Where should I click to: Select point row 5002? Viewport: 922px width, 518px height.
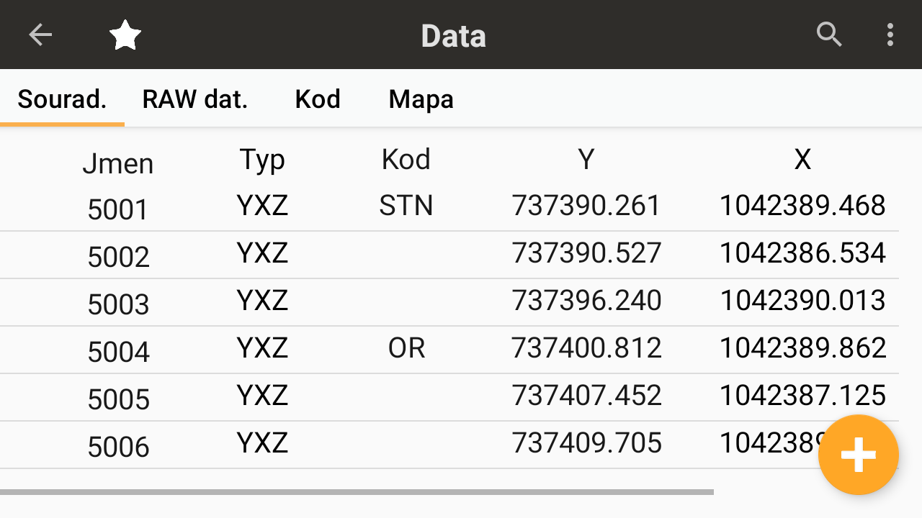click(119, 257)
